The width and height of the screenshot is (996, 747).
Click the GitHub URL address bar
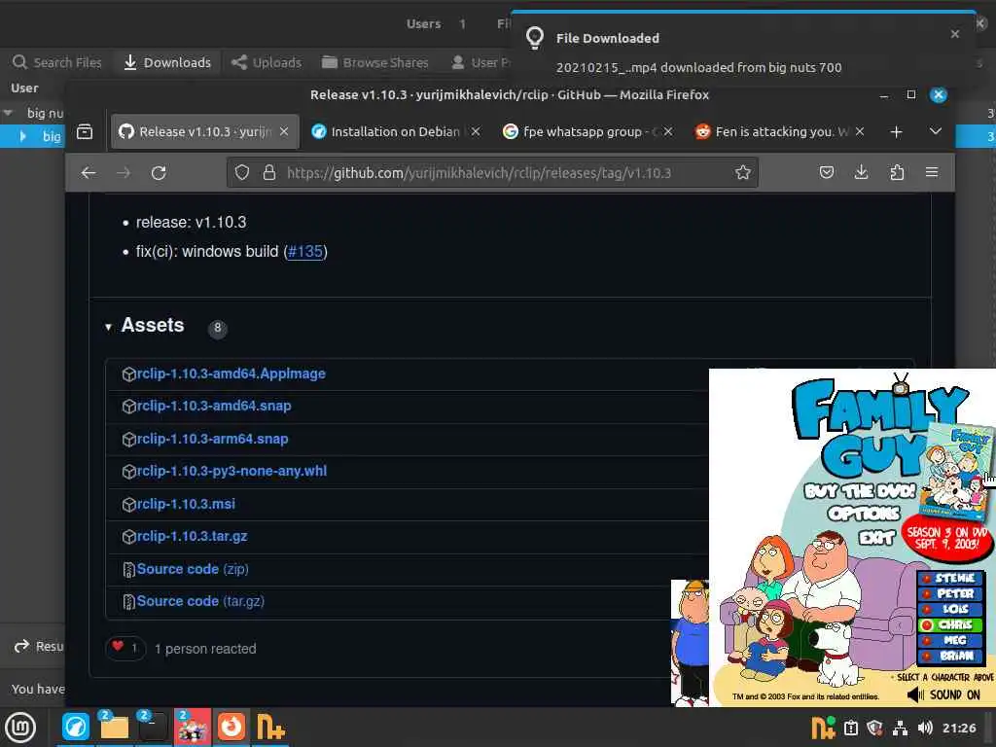pos(492,173)
